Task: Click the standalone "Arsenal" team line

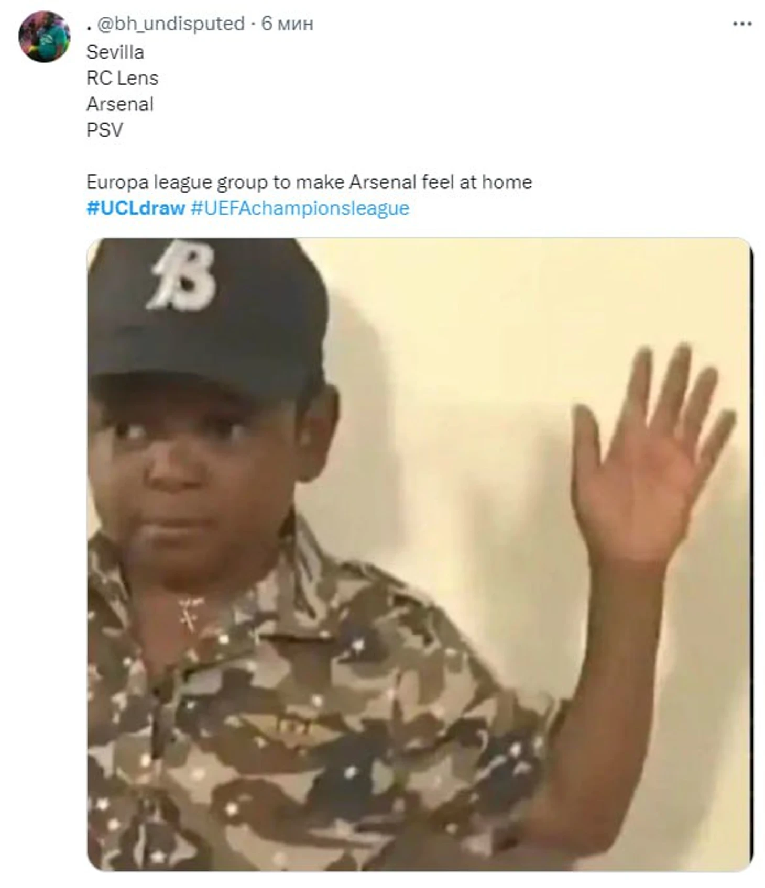Action: coord(120,104)
